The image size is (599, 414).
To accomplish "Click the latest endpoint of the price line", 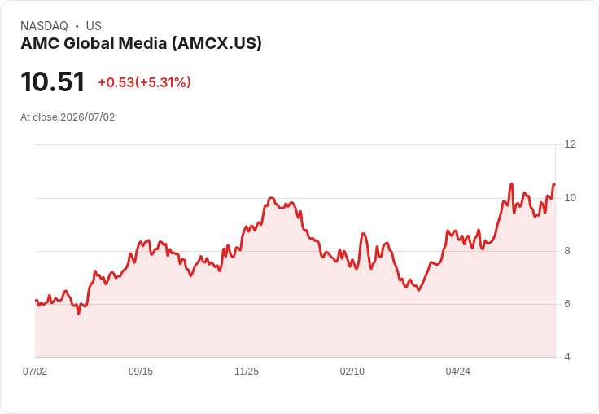I will point(554,184).
